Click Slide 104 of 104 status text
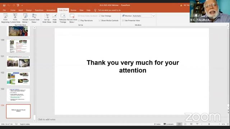The height and width of the screenshot is (129, 230). click(7, 124)
